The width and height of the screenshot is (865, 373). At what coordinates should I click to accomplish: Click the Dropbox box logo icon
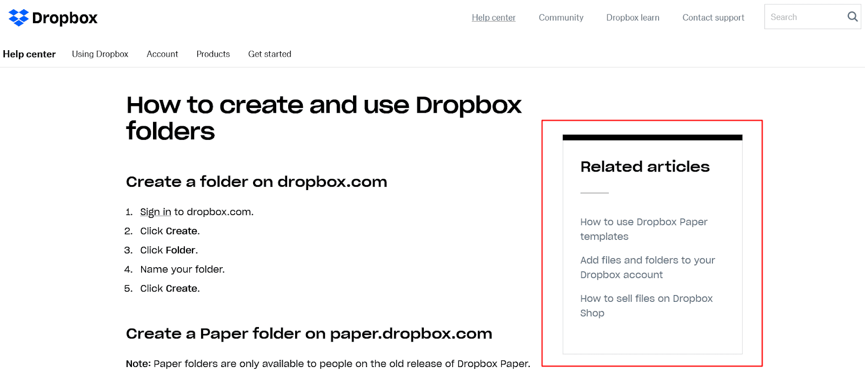tap(18, 18)
